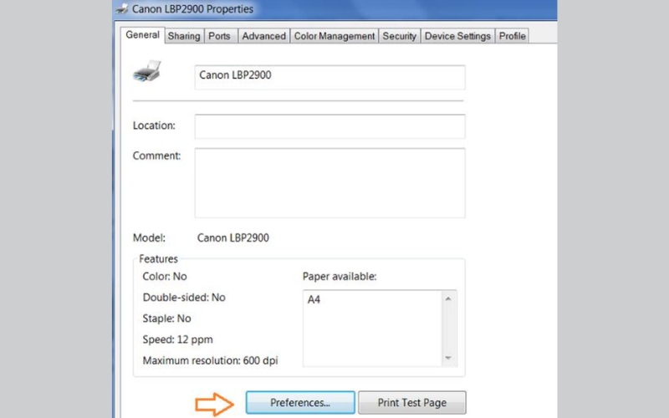Select the Advanced tab
Screen dimensions: 669x418
[x=264, y=36]
